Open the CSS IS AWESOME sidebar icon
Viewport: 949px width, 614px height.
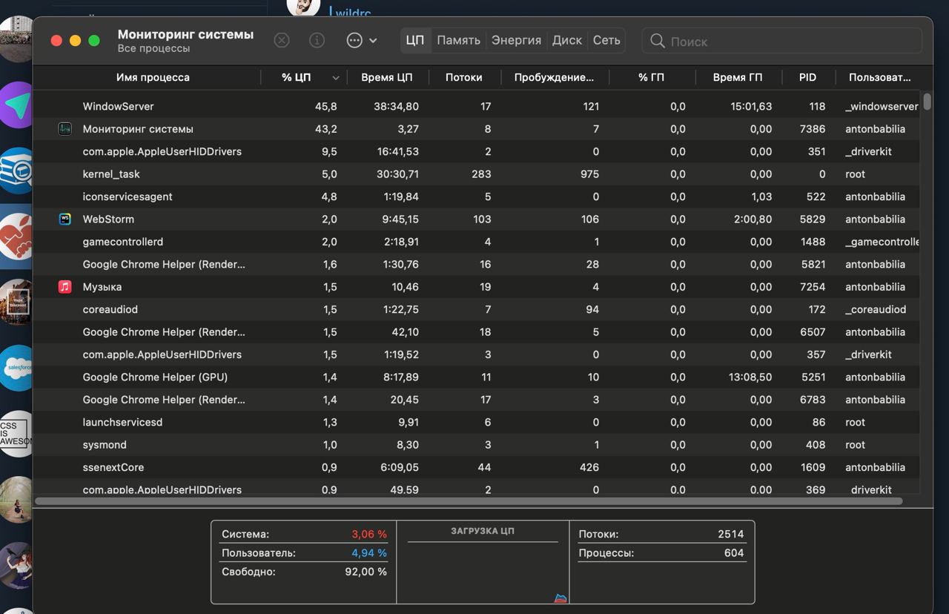(16, 433)
